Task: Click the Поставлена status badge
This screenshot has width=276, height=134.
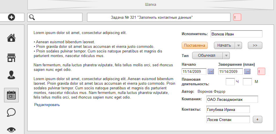Action: tap(195, 46)
